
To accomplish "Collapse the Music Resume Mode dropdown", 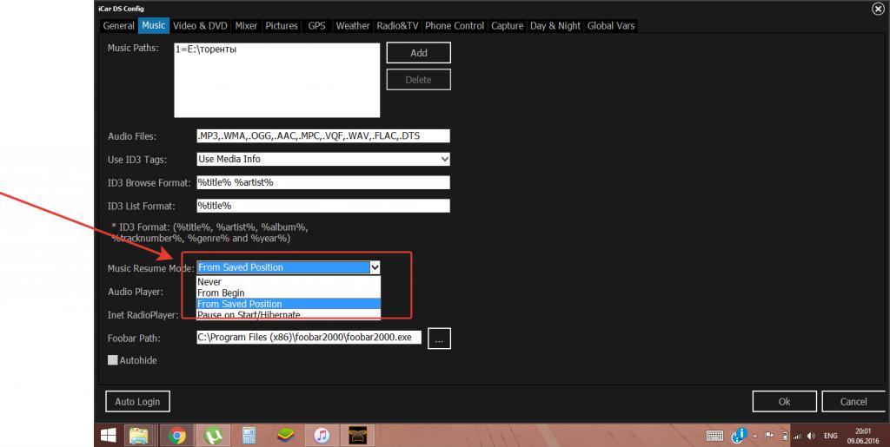I will (x=375, y=267).
